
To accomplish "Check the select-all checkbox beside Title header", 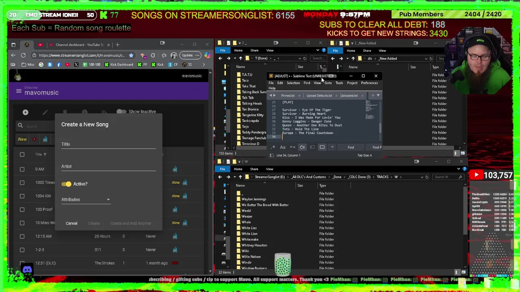I will [x=22, y=155].
